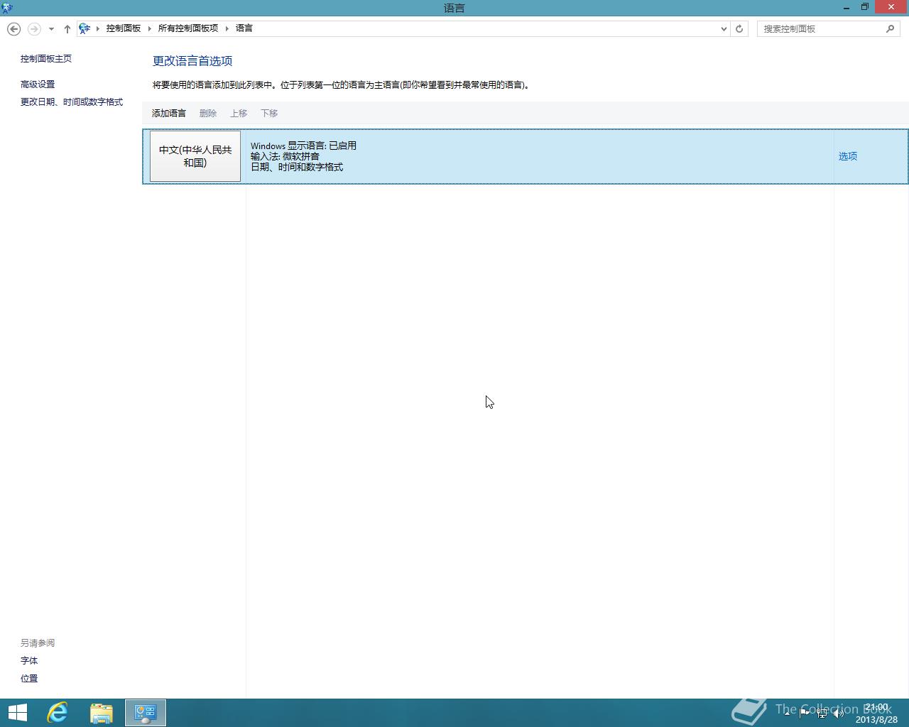Screen dimensions: 909x727
Task: Click the 更改语言首选项 heading
Action: coord(192,61)
